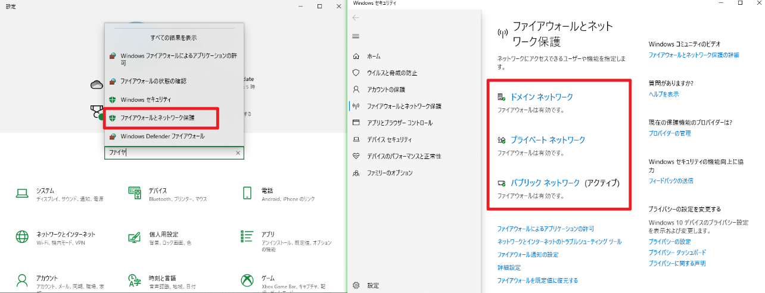The image size is (765, 293).
Task: Click the private network house icon
Action: pos(502,141)
